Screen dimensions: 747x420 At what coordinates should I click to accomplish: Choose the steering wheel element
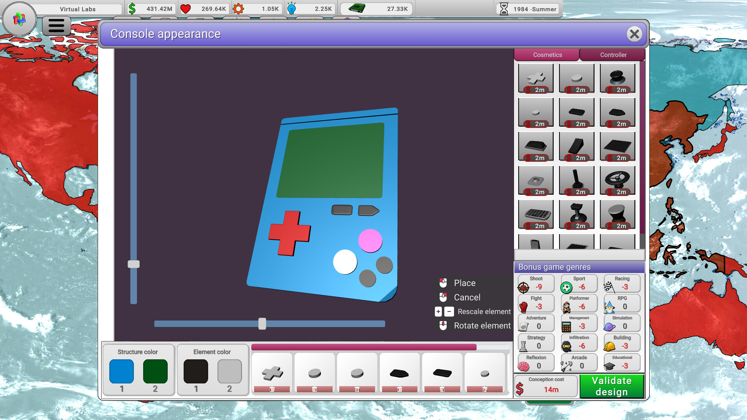[x=618, y=181]
